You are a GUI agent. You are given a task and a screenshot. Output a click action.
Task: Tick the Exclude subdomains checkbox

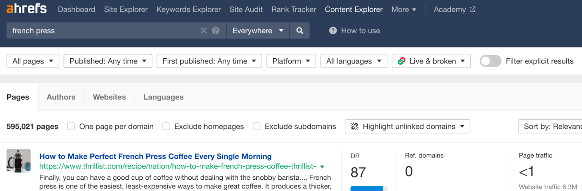[256, 126]
